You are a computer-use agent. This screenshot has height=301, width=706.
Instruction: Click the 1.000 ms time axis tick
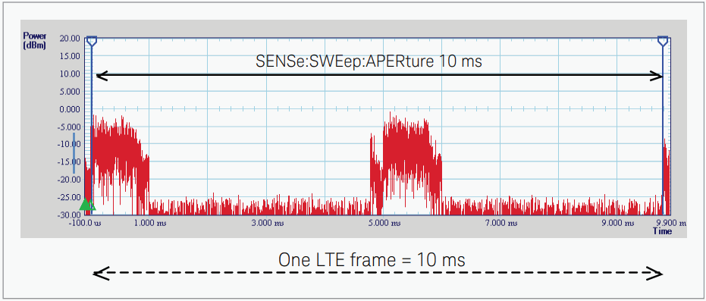point(150,223)
